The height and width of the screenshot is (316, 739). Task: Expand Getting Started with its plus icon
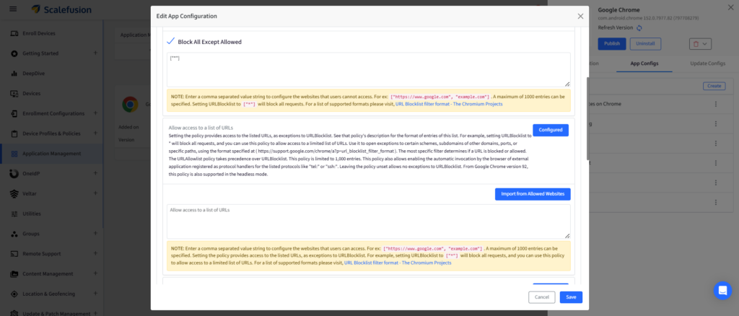tap(95, 53)
